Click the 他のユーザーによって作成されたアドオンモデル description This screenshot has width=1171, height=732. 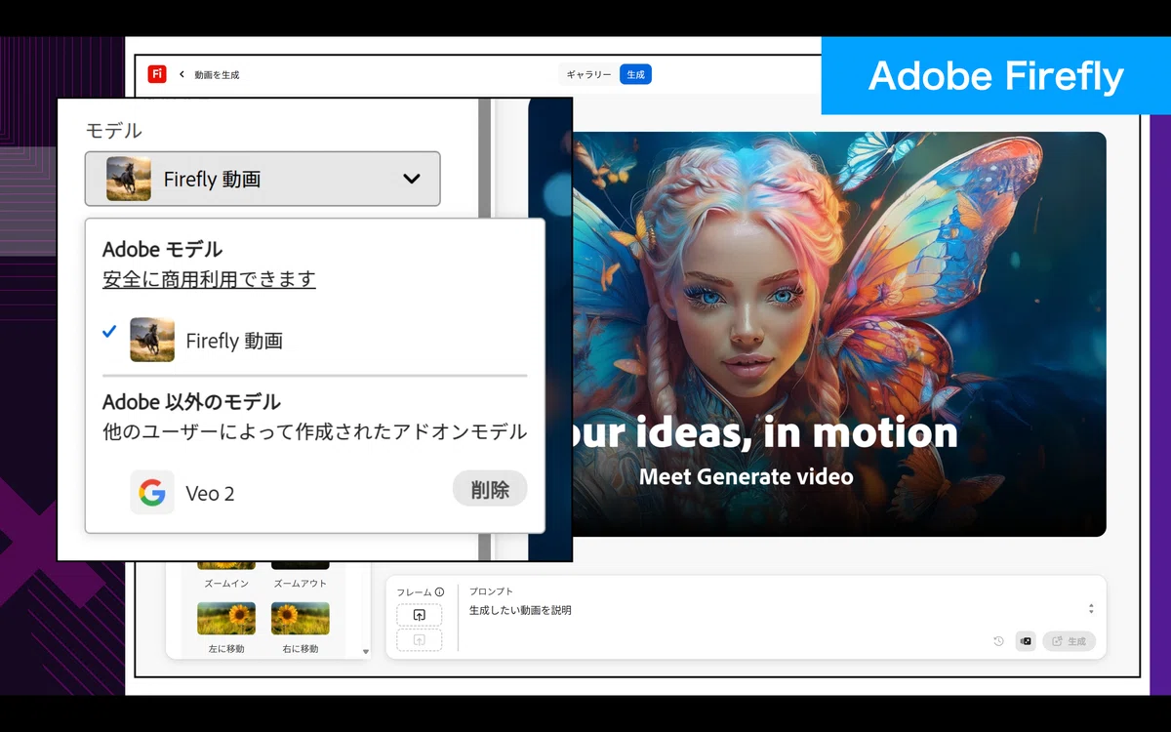pos(315,431)
